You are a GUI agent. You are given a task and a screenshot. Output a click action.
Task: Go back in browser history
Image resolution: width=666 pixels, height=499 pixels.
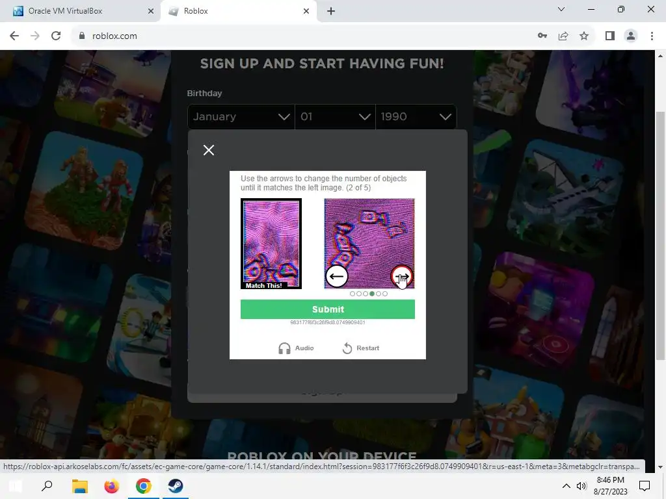(x=14, y=36)
